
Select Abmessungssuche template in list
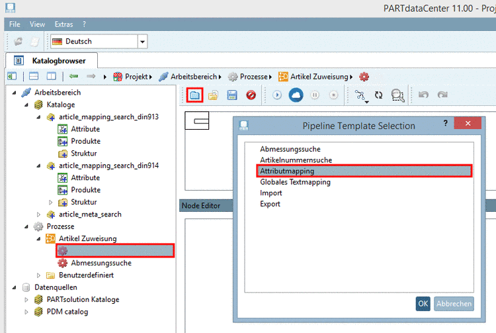[x=290, y=149]
